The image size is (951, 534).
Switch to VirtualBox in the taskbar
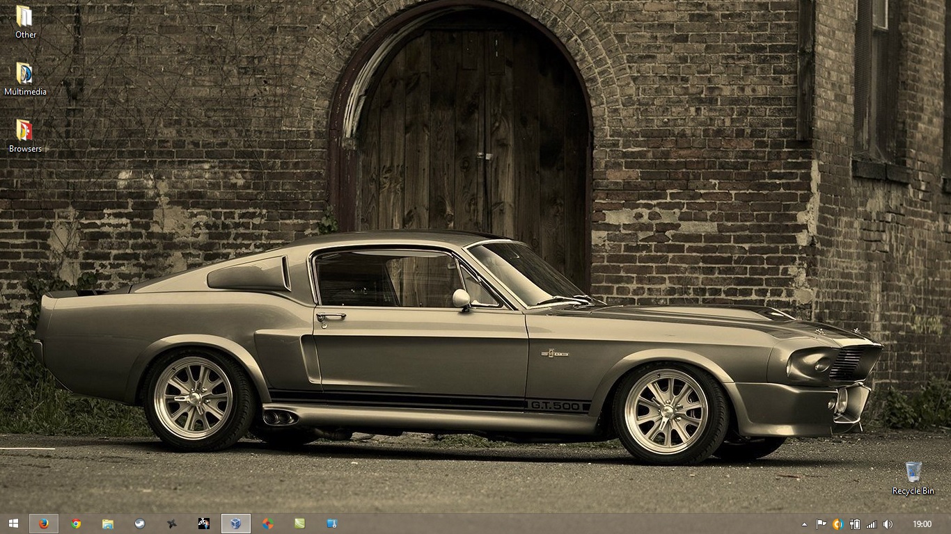236,524
